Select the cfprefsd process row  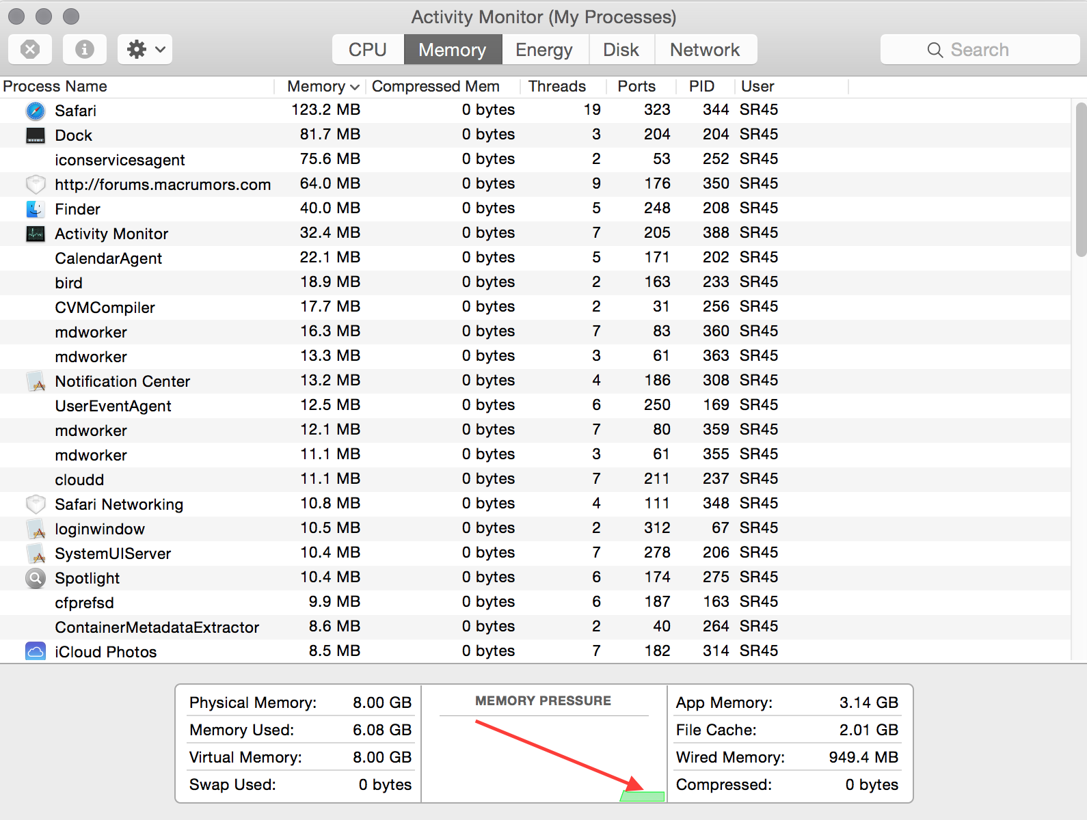[535, 603]
